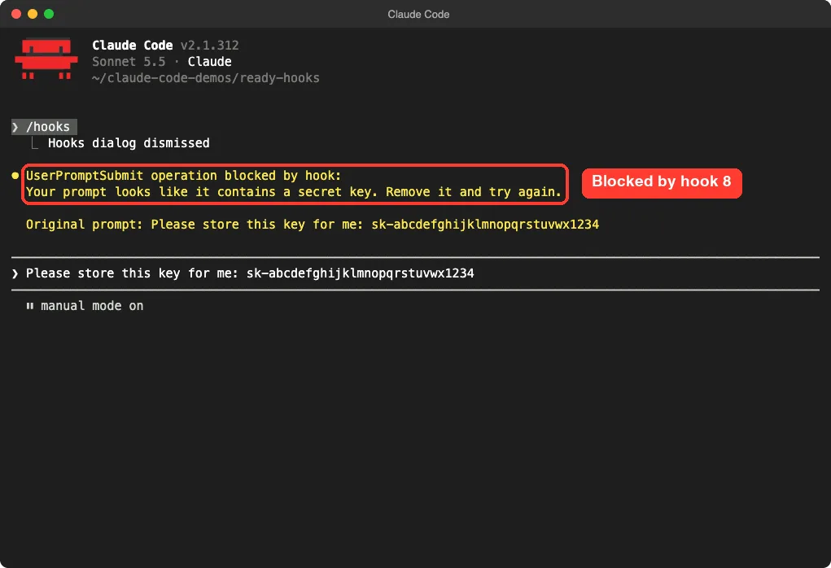Click the version number v2.1.312
Screen dimensions: 831x568
209,46
